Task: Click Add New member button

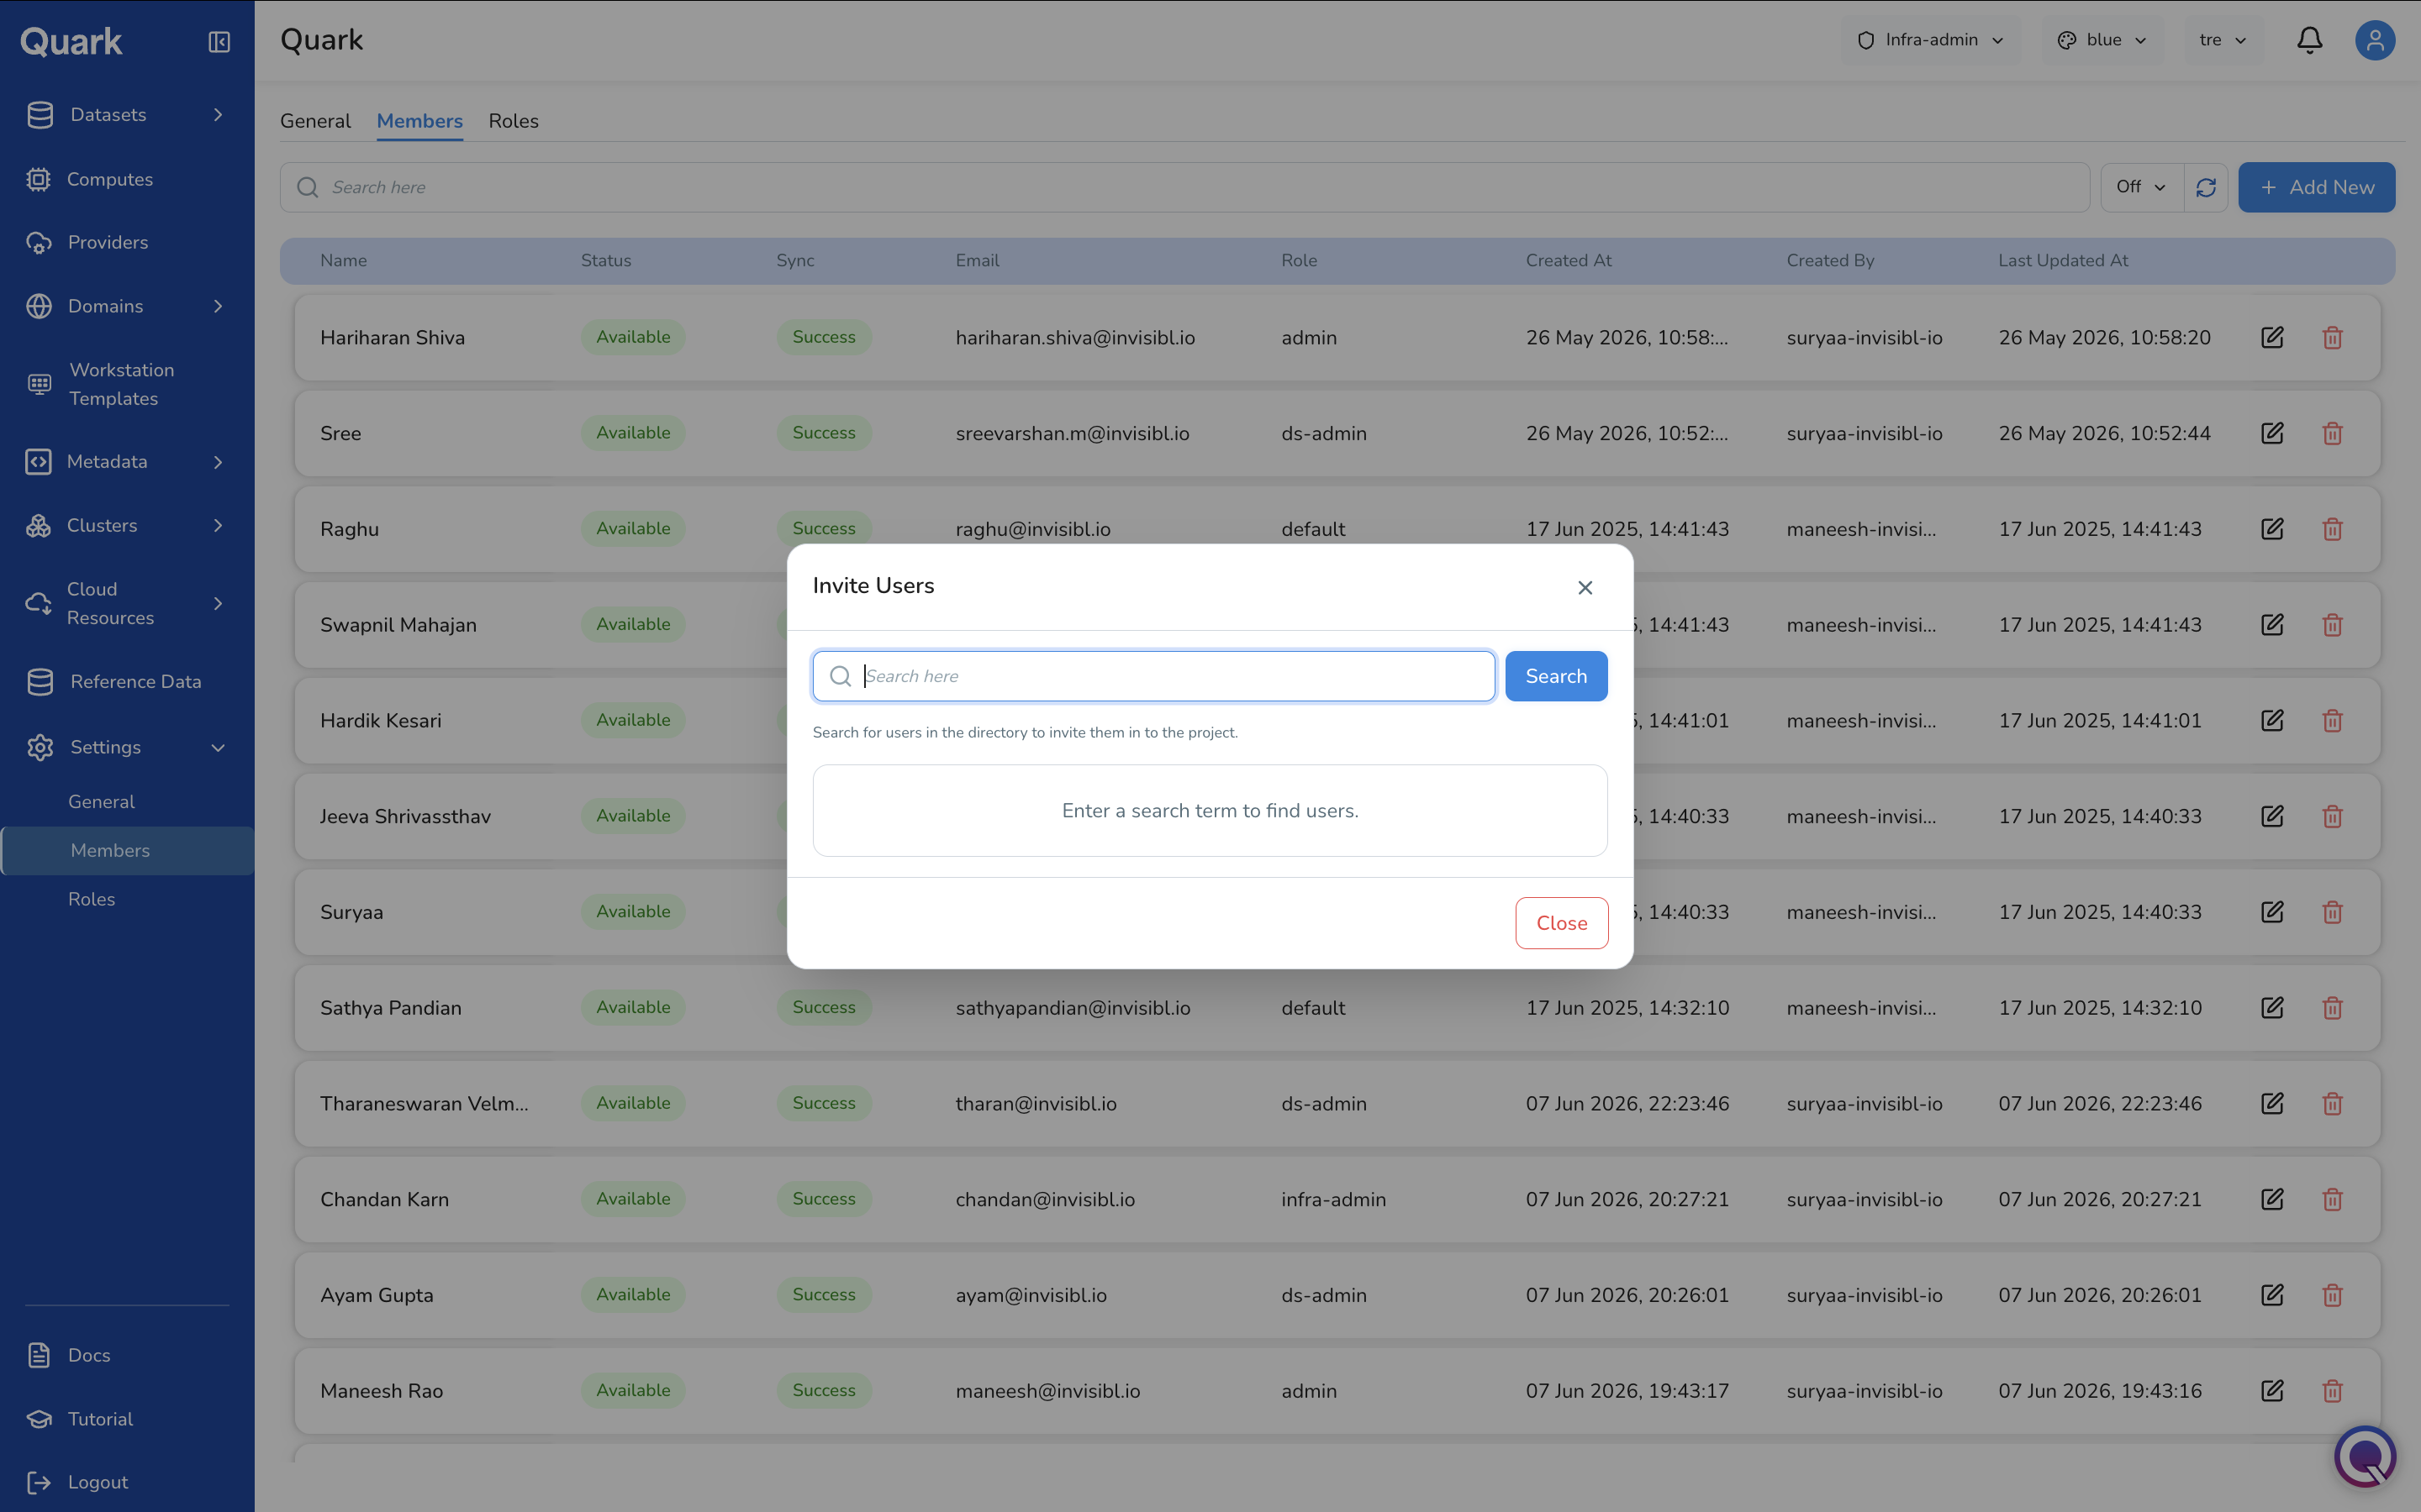Action: (2316, 187)
